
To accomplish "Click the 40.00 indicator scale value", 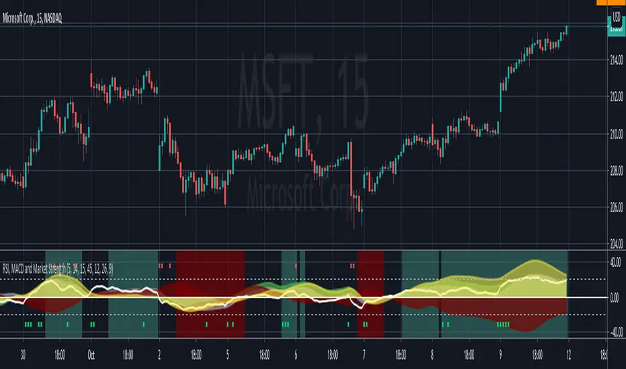I will pos(616,262).
